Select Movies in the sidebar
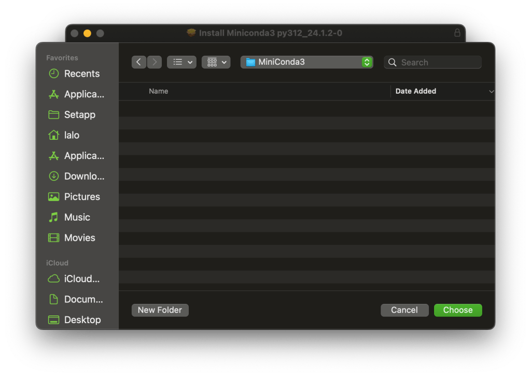 click(79, 238)
